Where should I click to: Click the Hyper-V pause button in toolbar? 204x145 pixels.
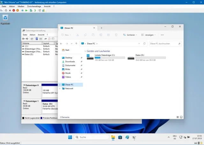pos(22,10)
